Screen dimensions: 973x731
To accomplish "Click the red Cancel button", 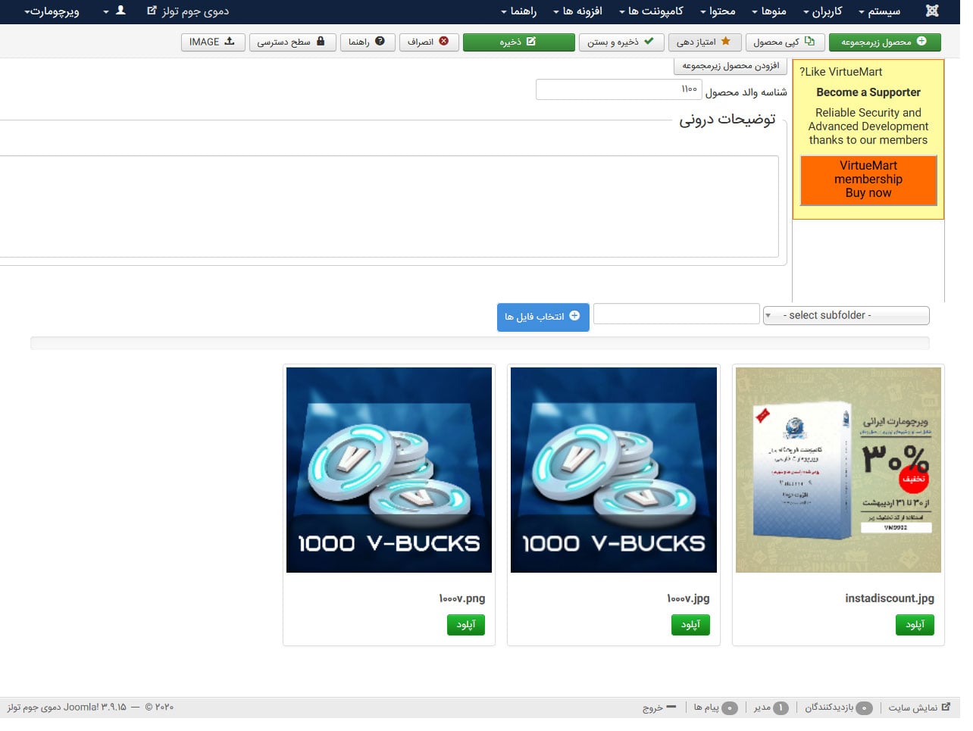I will pos(428,42).
